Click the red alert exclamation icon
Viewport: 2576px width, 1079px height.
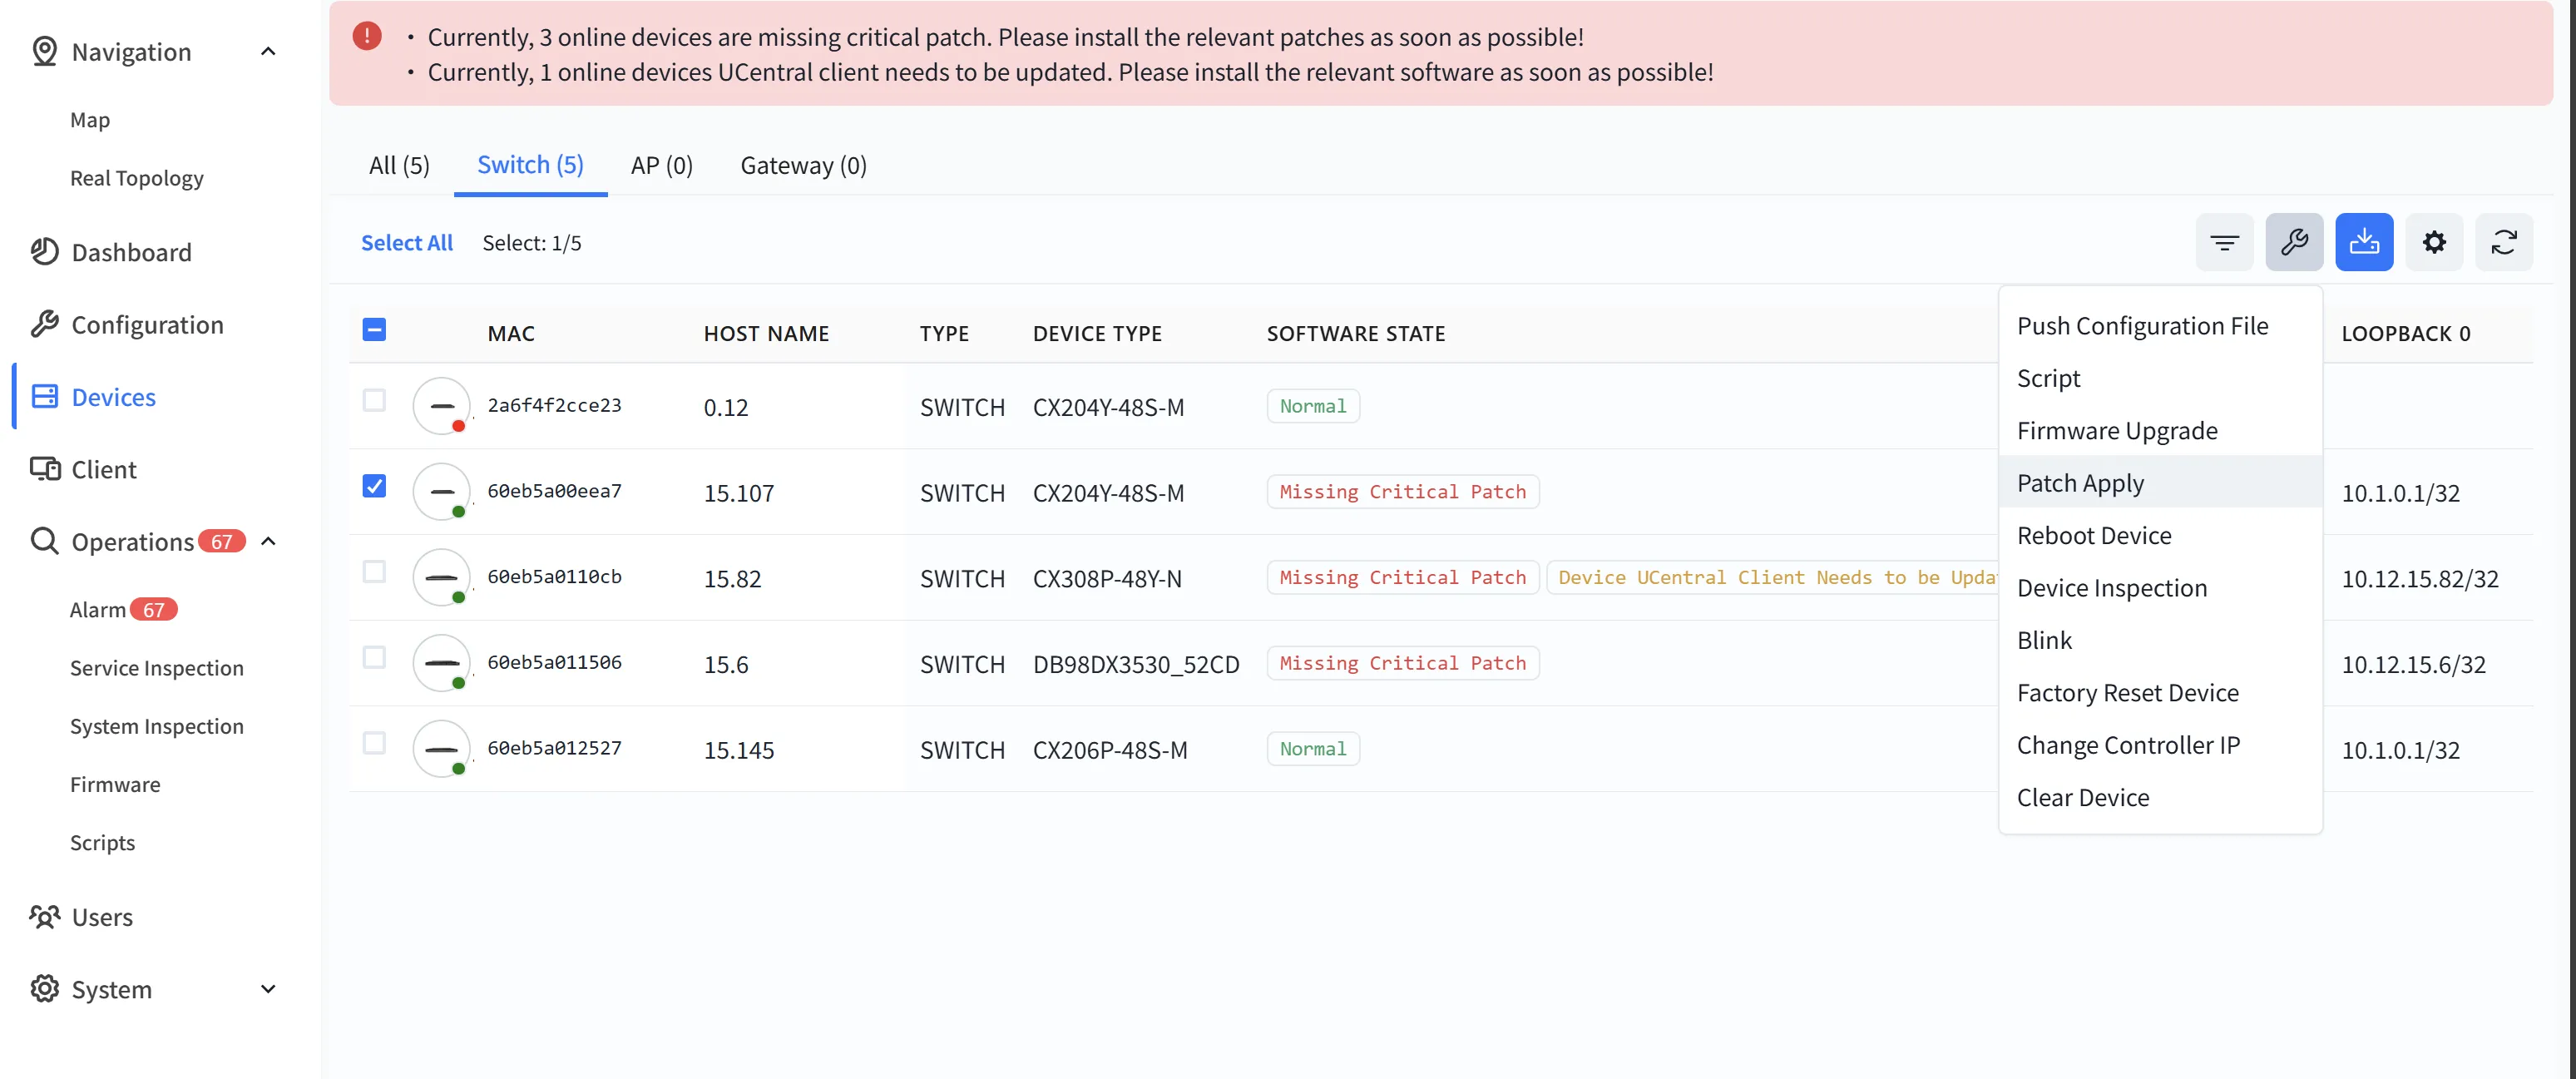(x=367, y=37)
